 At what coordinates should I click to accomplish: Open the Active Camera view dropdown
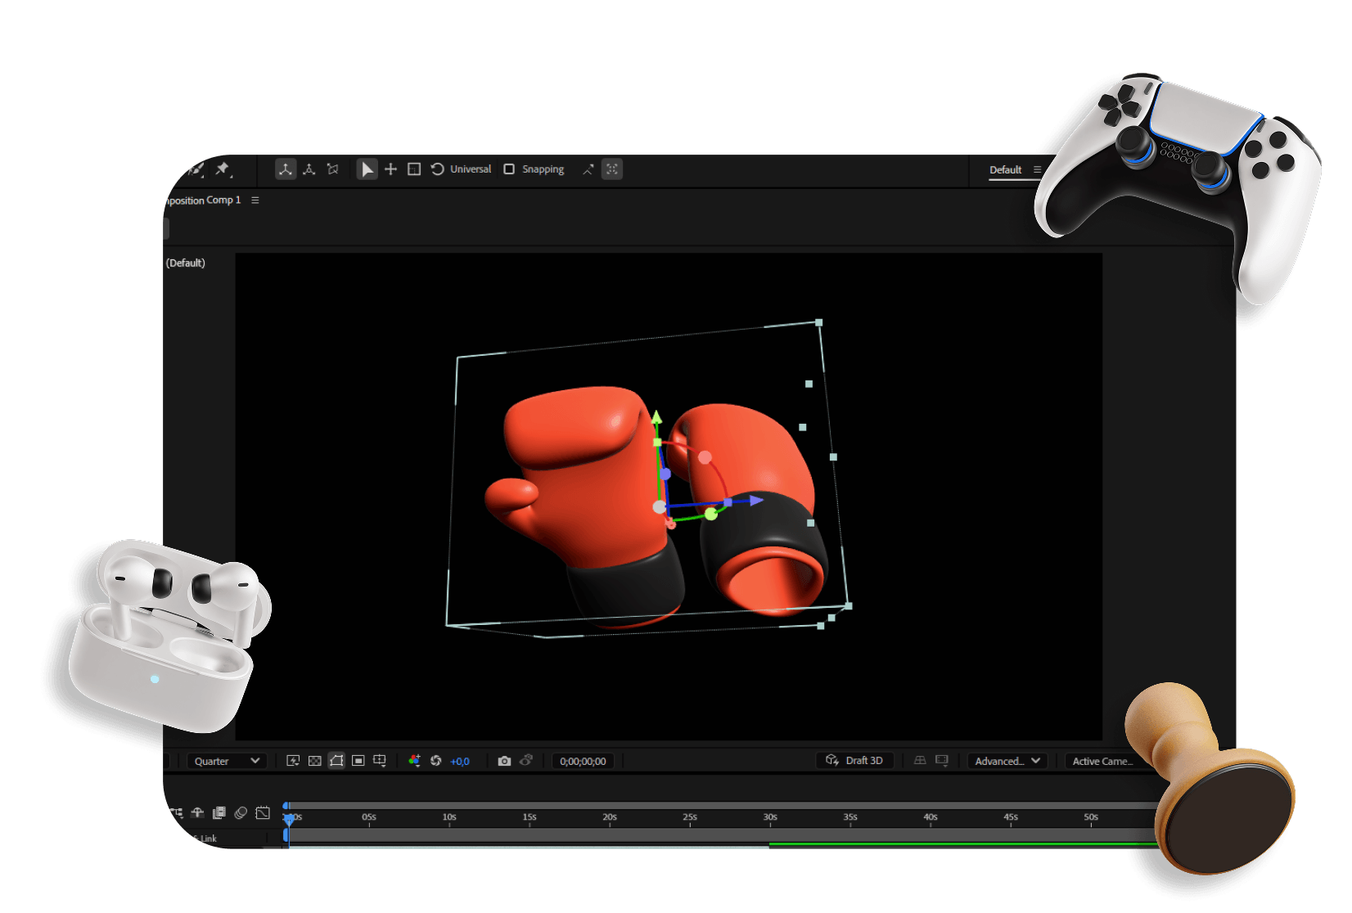coord(1102,761)
